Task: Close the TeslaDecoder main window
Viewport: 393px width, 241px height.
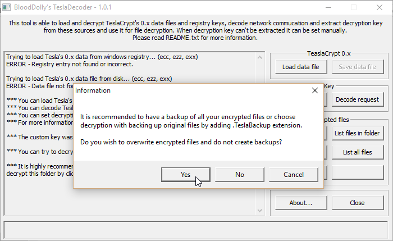Action: click(x=380, y=8)
